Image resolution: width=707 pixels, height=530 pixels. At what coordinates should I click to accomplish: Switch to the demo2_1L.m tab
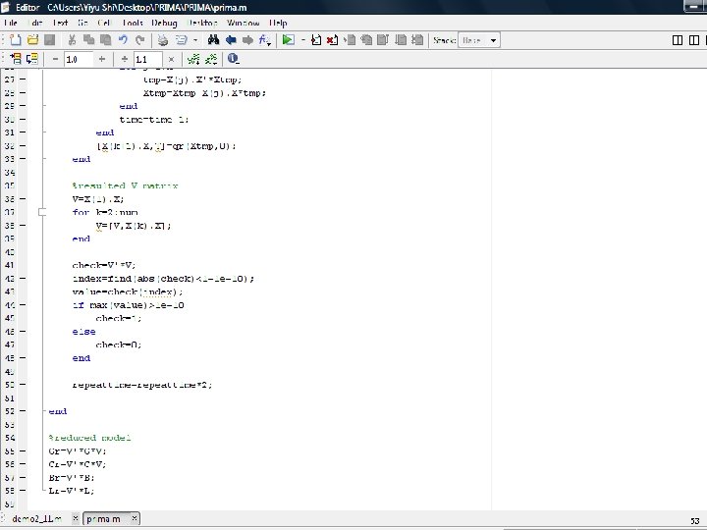pos(37,519)
